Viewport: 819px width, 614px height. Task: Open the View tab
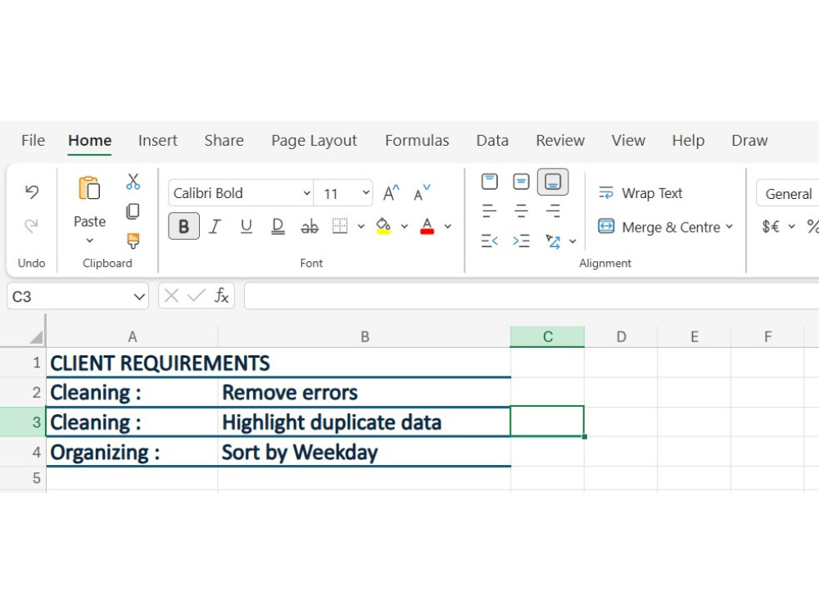(x=628, y=141)
